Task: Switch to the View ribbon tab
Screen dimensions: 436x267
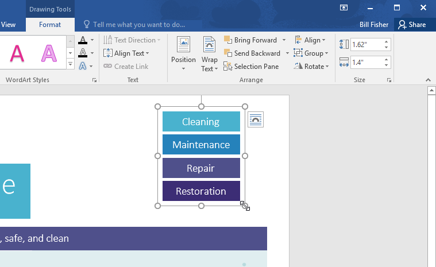Action: (x=9, y=25)
